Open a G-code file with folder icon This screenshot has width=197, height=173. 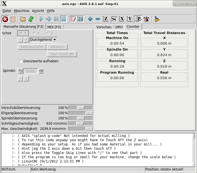23,19
